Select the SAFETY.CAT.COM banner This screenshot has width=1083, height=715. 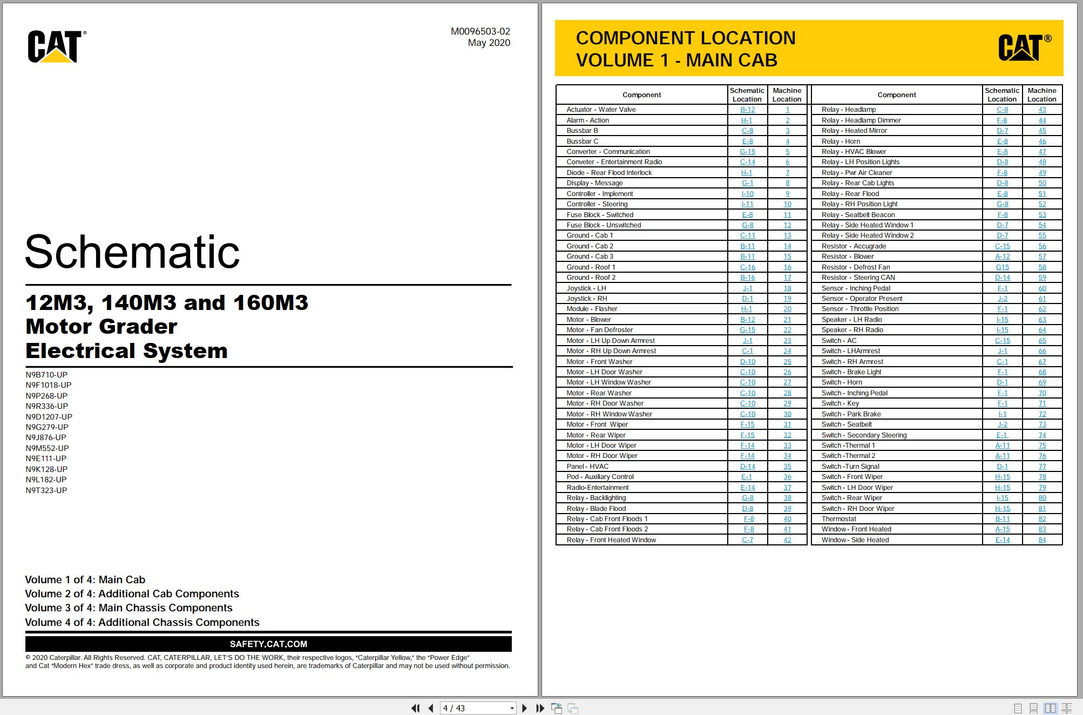(x=268, y=644)
